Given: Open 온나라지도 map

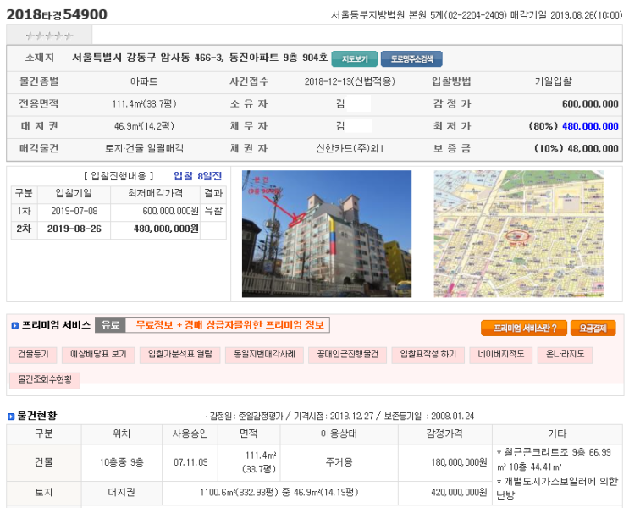Looking at the screenshot, I should click(x=565, y=355).
